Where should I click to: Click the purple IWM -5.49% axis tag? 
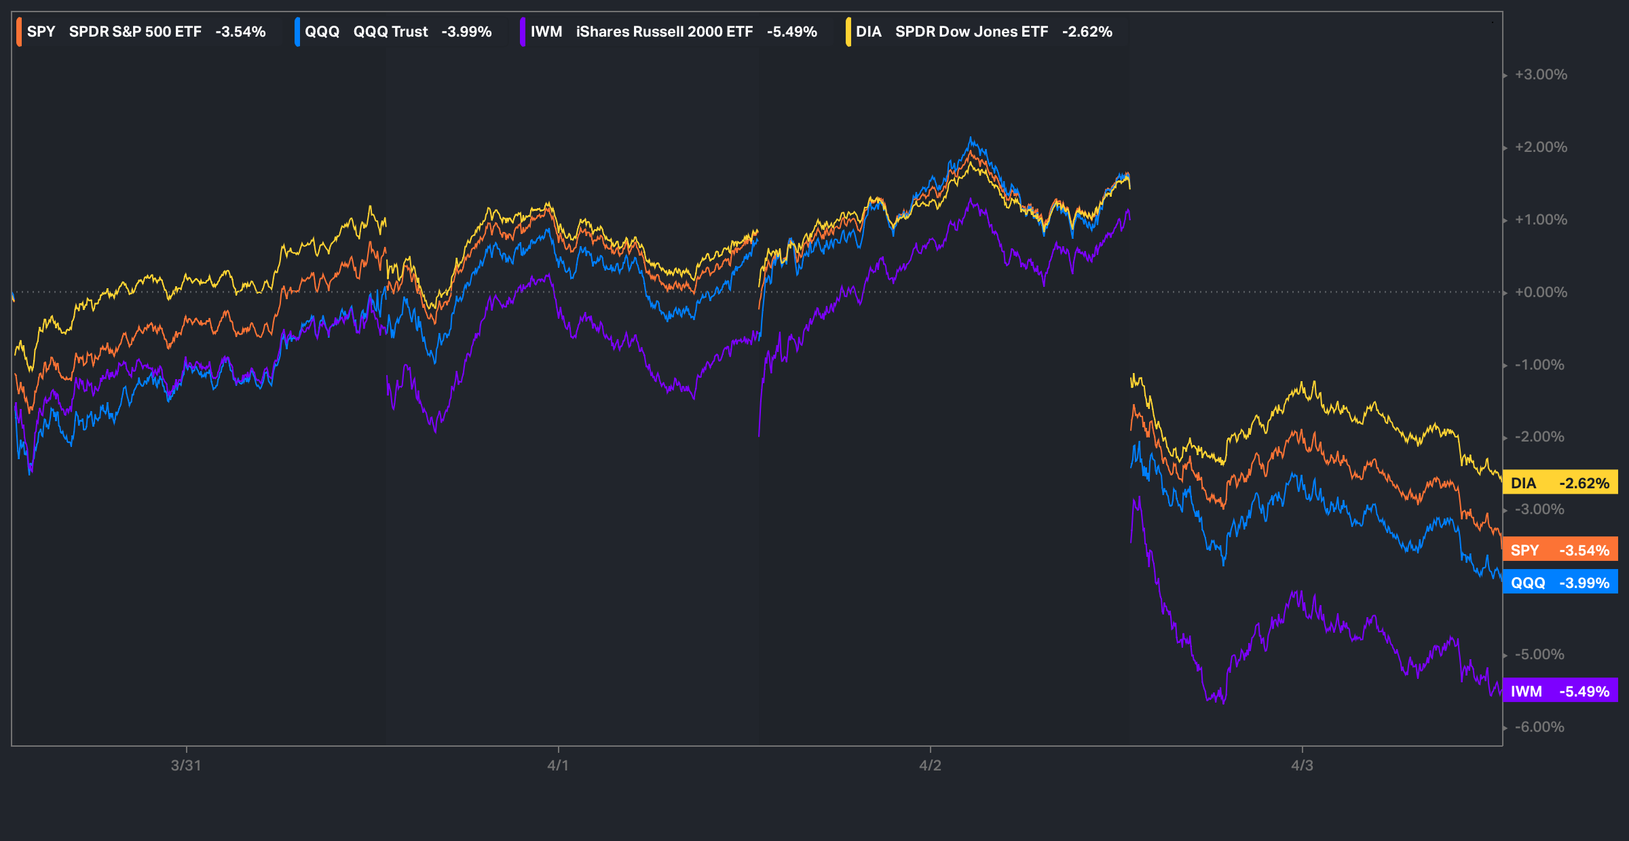click(1560, 691)
